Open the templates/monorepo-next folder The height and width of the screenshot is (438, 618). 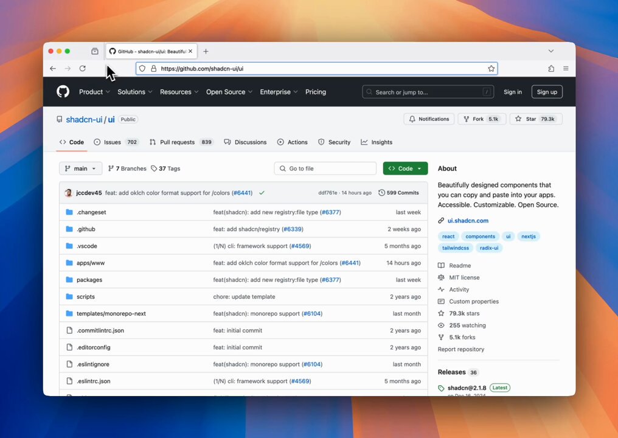click(x=111, y=314)
